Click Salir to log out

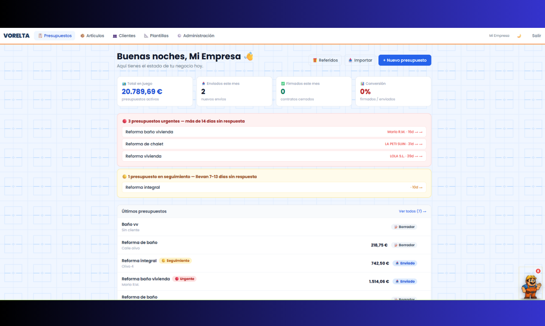(x=536, y=36)
